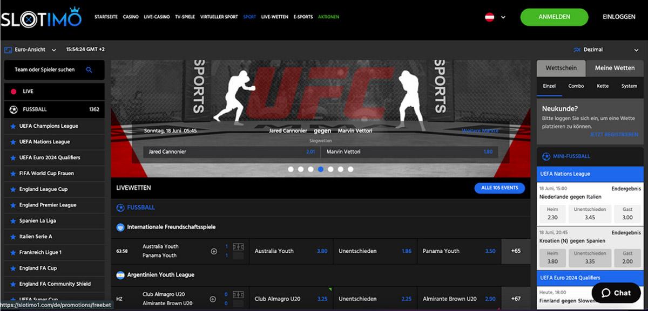Click star icon beside UEFA Champions League
648x311 pixels.
[x=13, y=126]
